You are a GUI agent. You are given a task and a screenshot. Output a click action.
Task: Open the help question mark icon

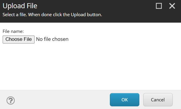11,100
